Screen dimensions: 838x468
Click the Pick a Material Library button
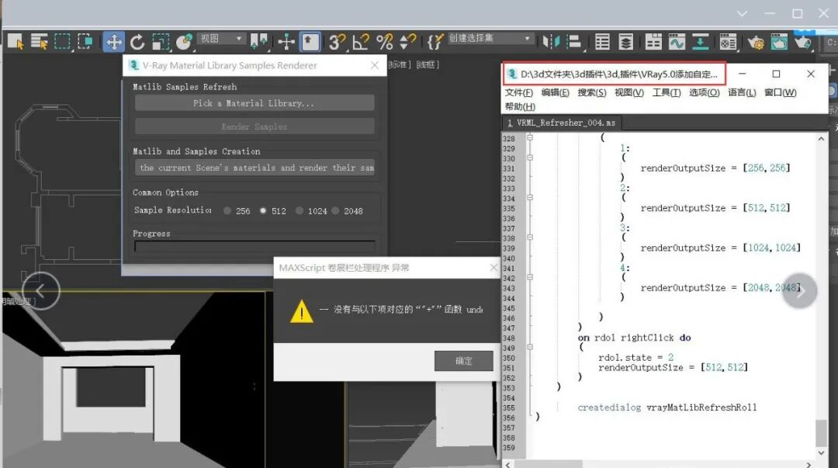point(255,103)
